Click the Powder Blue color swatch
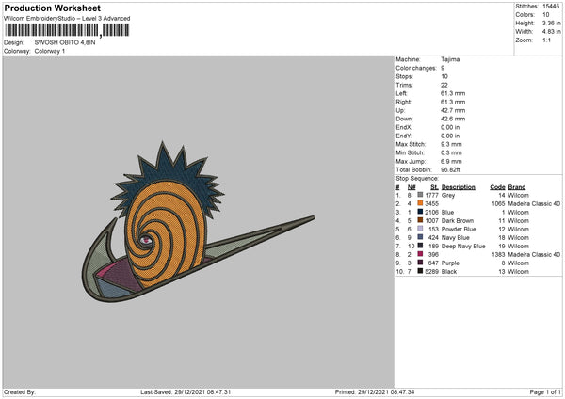Viewport: 565px width, 399px height. (420, 229)
